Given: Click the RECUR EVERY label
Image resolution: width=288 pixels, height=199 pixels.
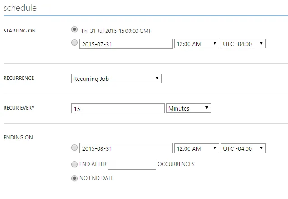Looking at the screenshot, I should [x=19, y=108].
